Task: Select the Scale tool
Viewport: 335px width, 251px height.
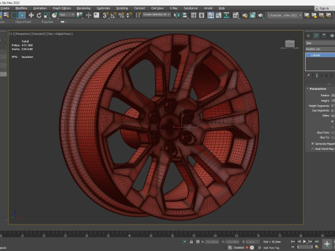Action: [47, 15]
